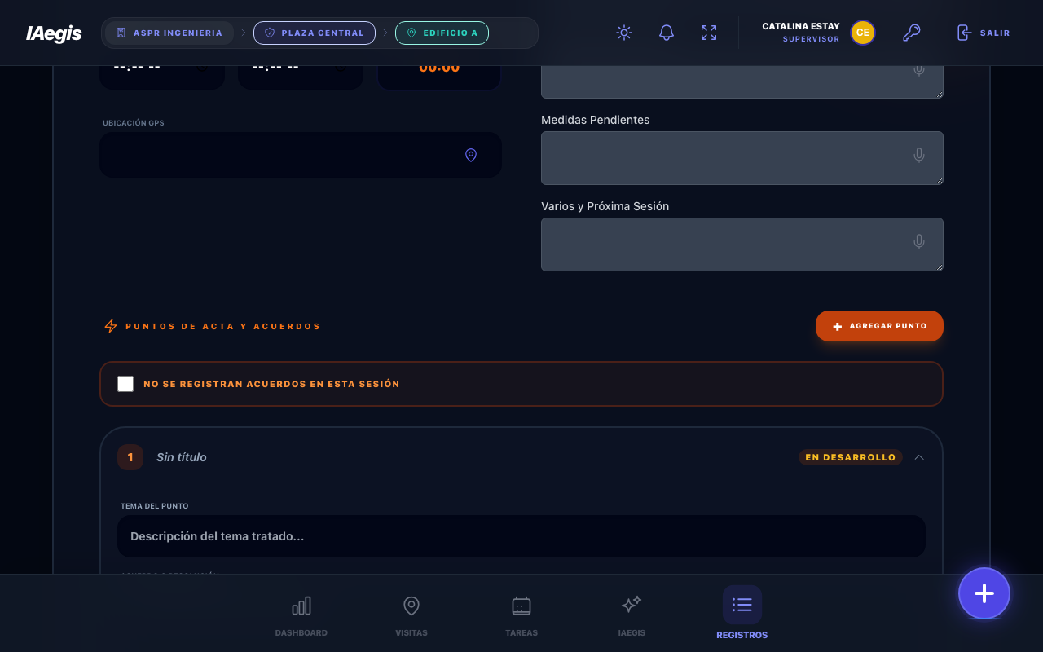Open the Edificio A breadcrumb selector
The width and height of the screenshot is (1043, 652).
pos(442,33)
